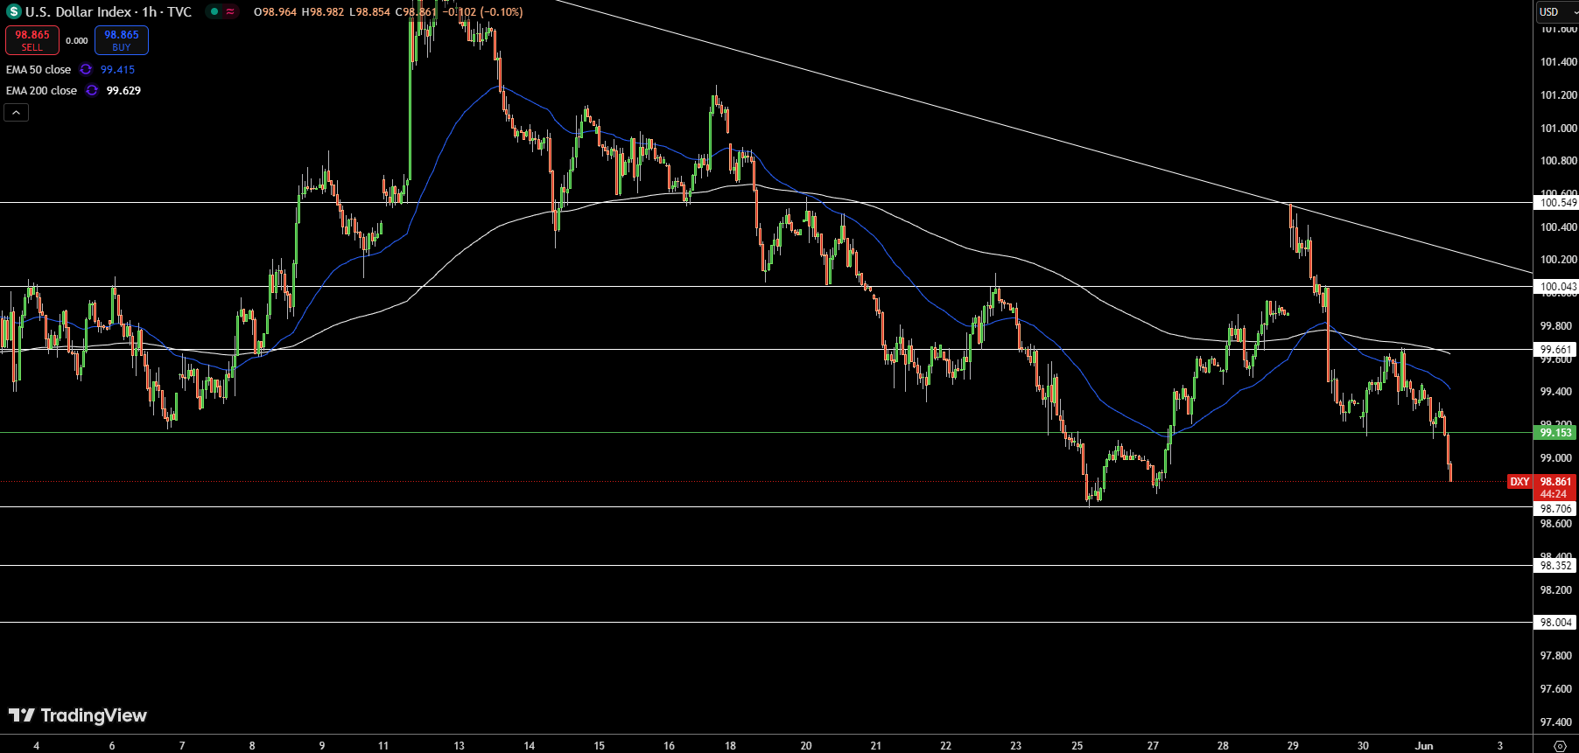Click the EMA 200 refresh icon
Screen dimensions: 1579x753
(x=92, y=91)
